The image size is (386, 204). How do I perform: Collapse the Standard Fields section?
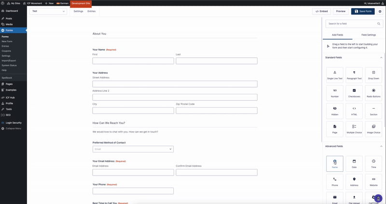click(381, 57)
